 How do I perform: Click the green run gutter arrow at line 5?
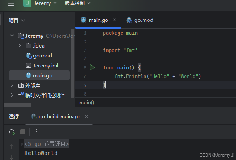coord(92,67)
